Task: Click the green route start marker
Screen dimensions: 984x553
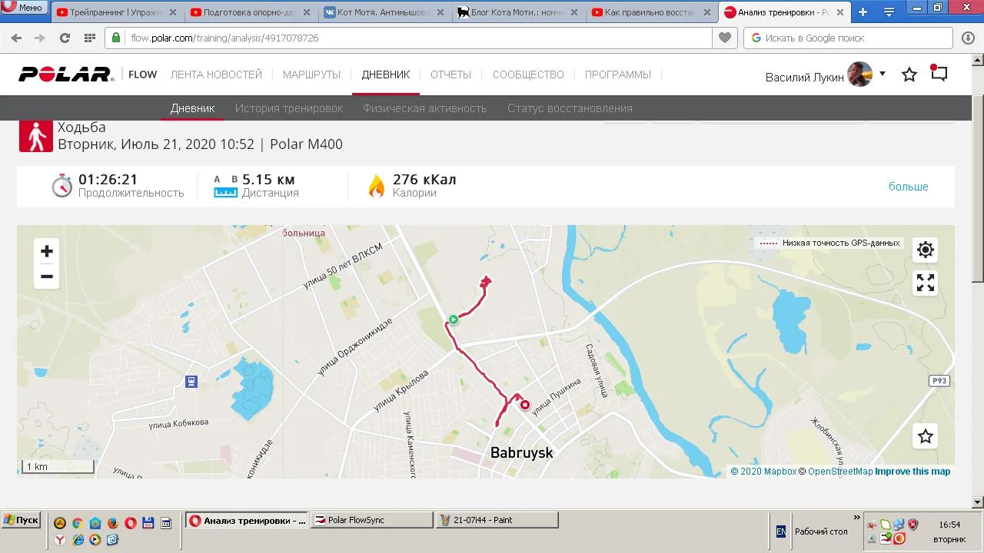Action: tap(454, 319)
